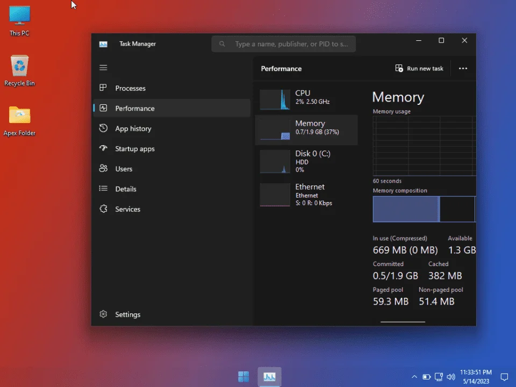
Task: Click Task Manager taskbar icon
Action: pos(269,376)
